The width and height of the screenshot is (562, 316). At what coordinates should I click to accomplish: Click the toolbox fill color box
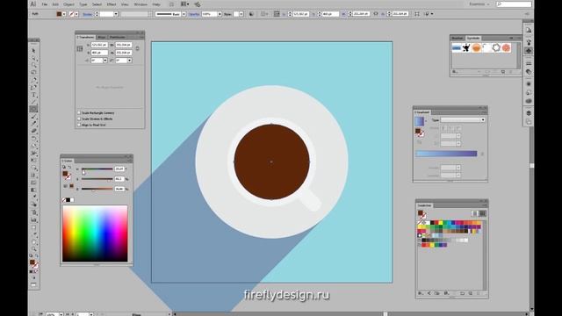32,262
